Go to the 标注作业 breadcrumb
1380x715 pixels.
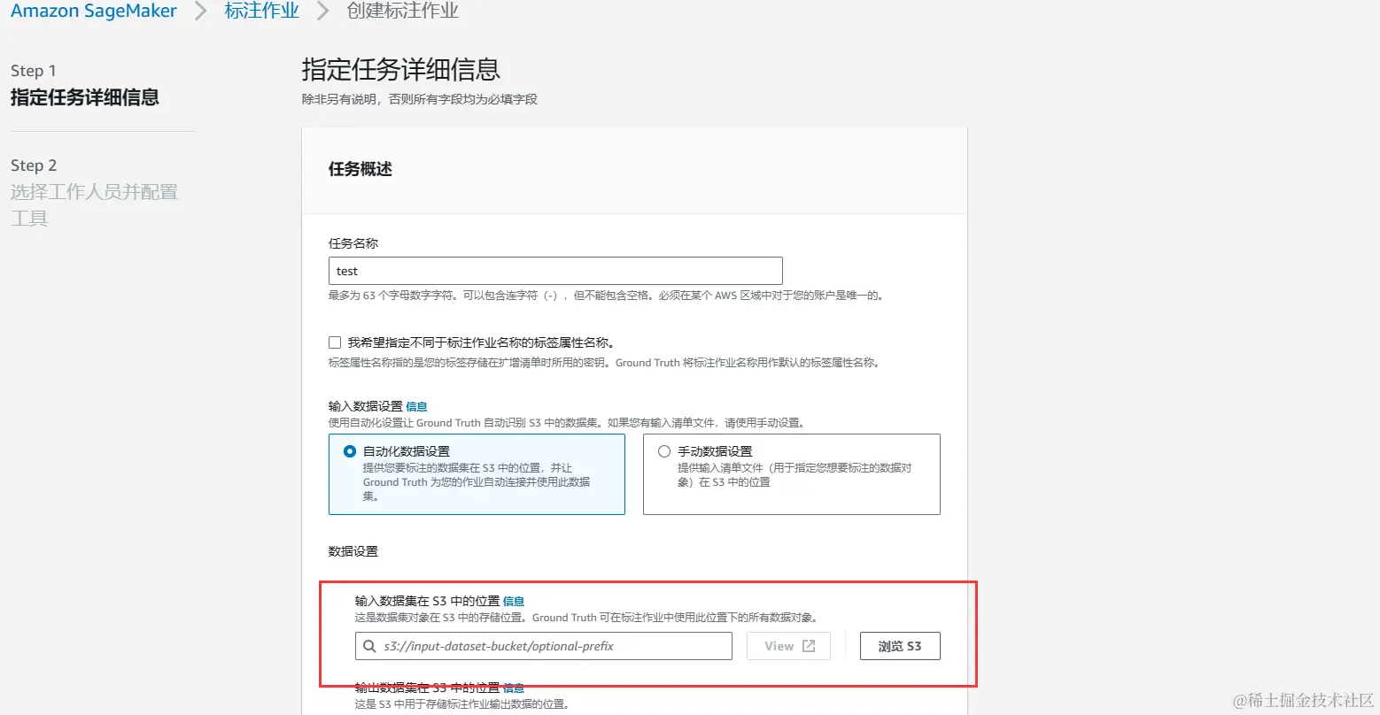[262, 11]
